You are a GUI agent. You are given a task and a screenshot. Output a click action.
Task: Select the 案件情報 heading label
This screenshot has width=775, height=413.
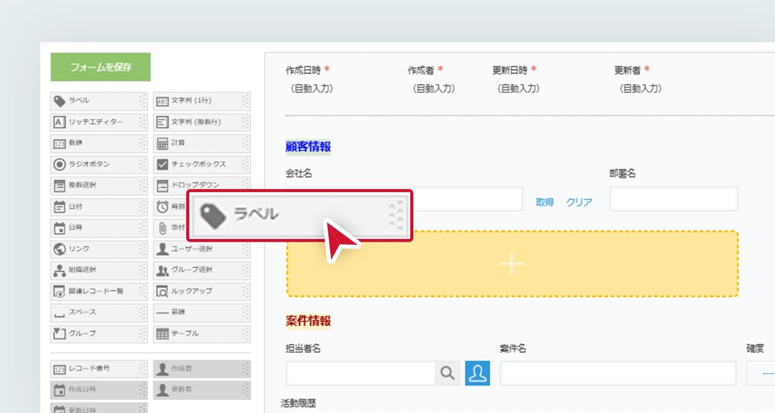[x=308, y=321]
